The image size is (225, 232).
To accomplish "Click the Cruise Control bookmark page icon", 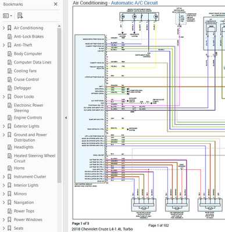I will (9, 79).
